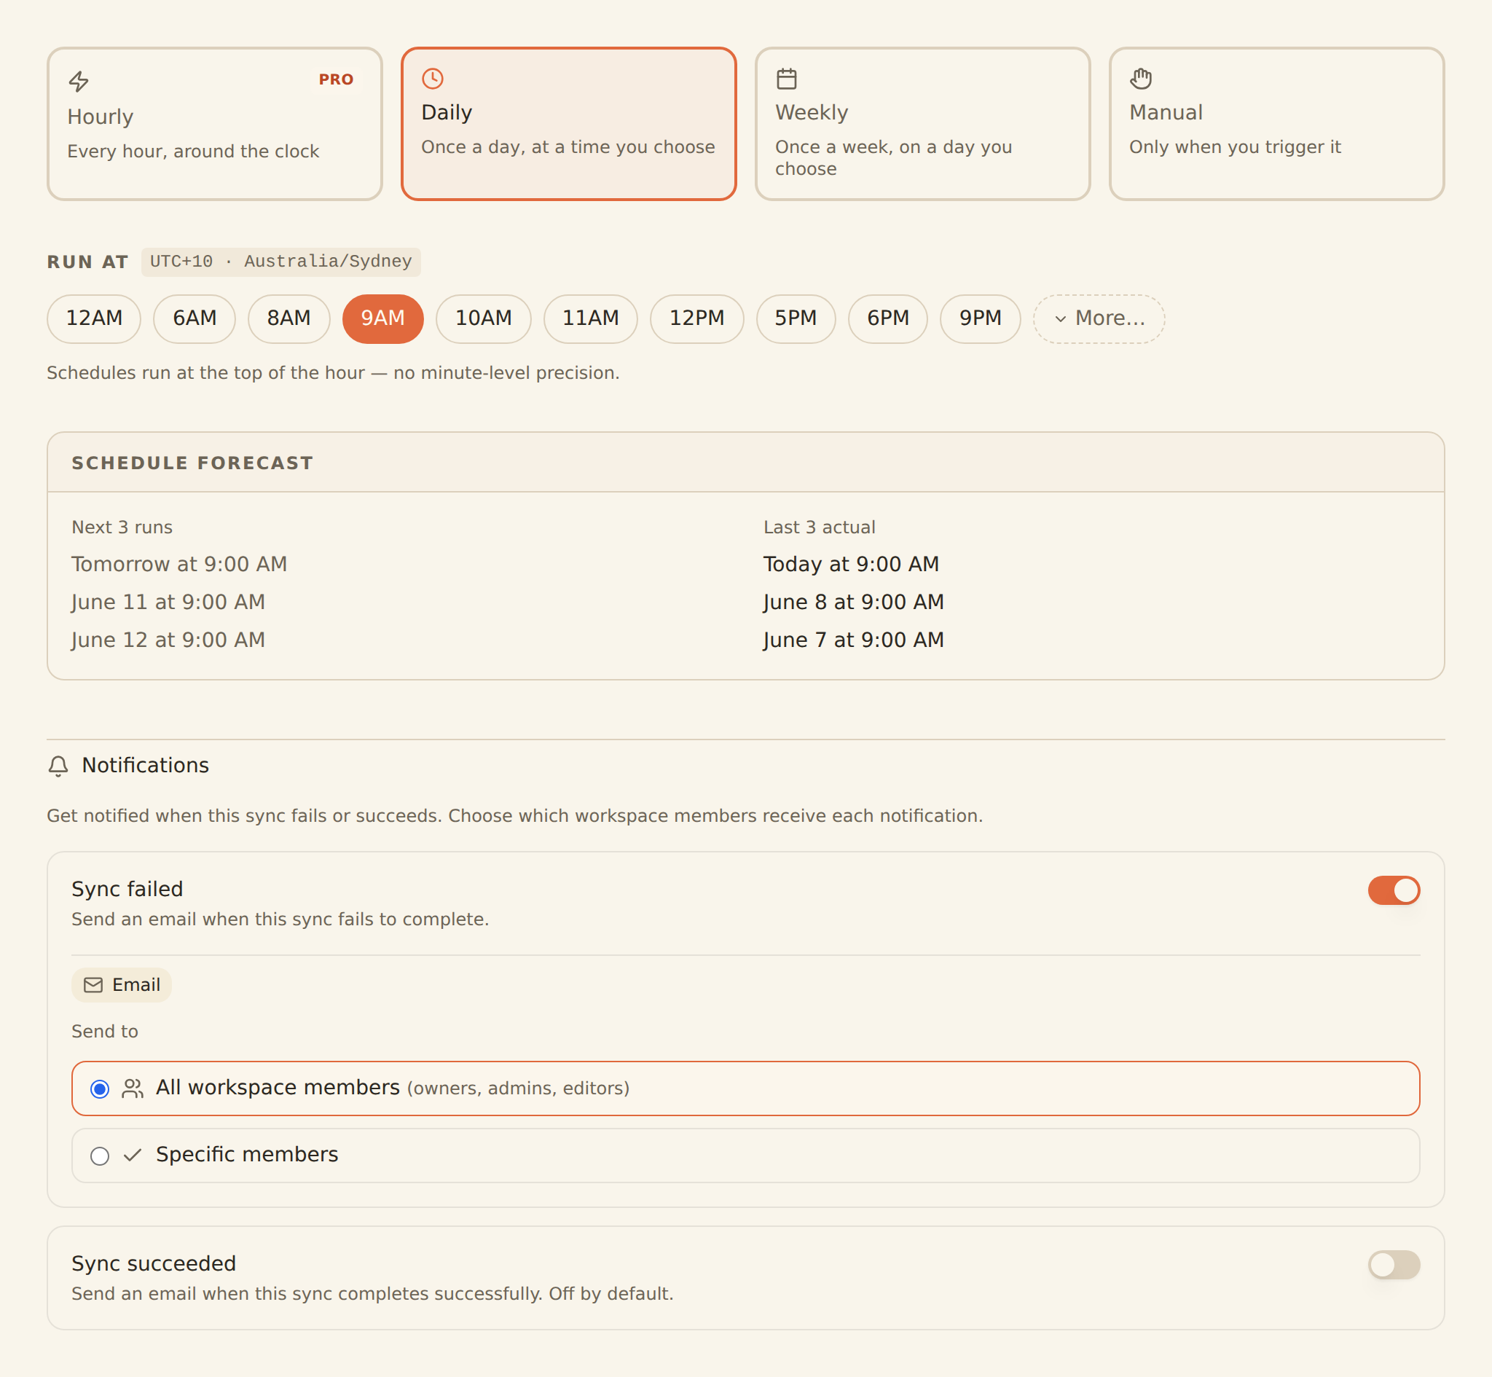Click the people icon for All workspace members
Viewport: 1492px width, 1377px height.
pos(133,1088)
